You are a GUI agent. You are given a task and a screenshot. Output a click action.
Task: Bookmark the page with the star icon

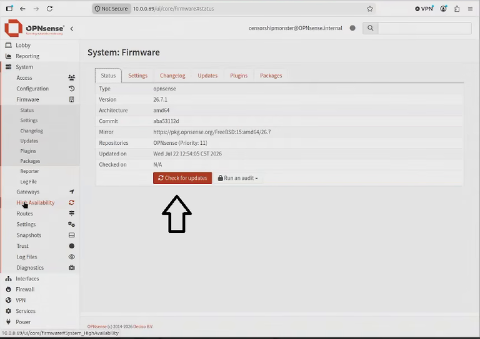370,9
